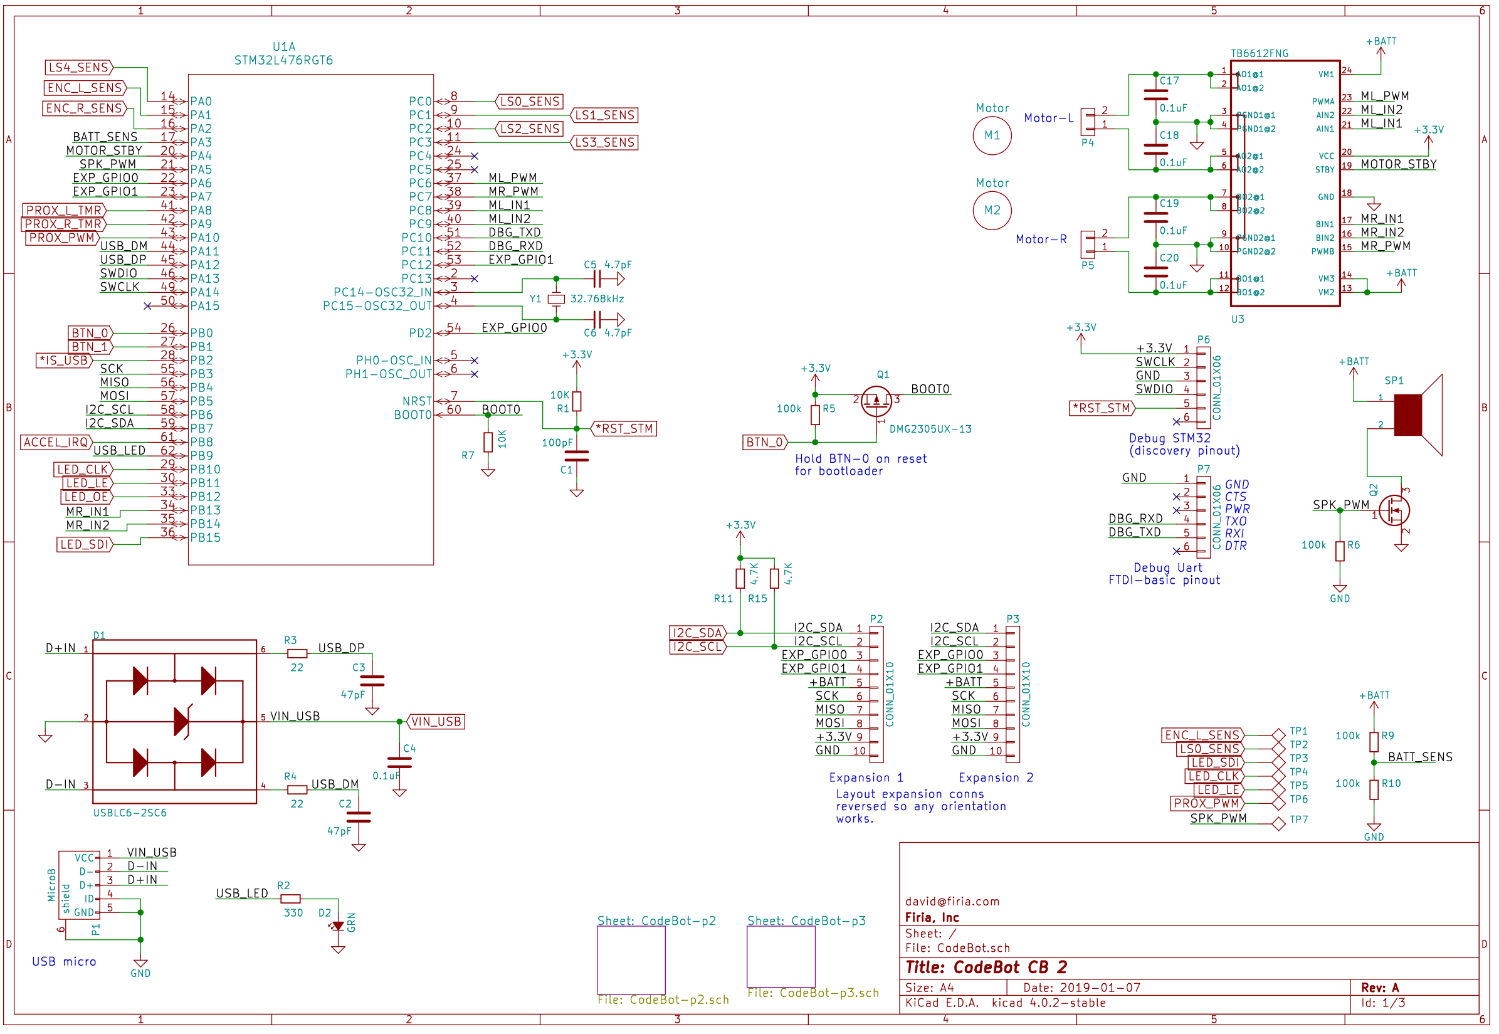This screenshot has height=1034, width=1499.
Task: Select the Title: CodeBot CB 2 field
Action: coord(986,968)
